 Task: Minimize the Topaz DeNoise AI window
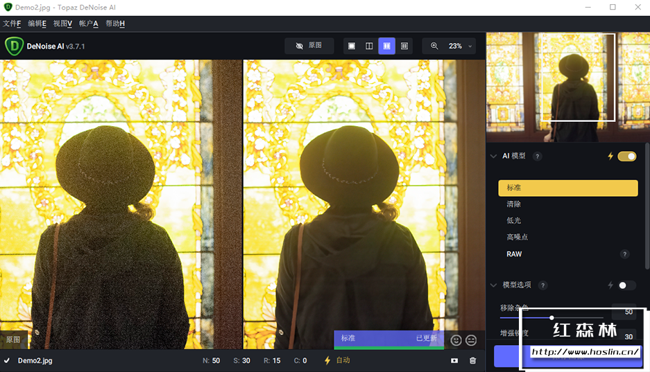tap(588, 7)
